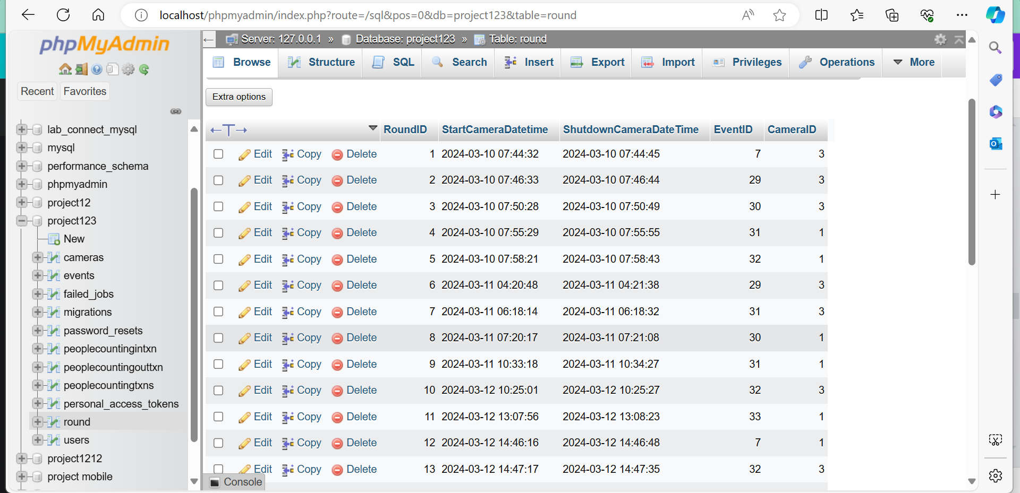
Task: Select the checkbox for RoundID 6 row
Action: pos(218,286)
